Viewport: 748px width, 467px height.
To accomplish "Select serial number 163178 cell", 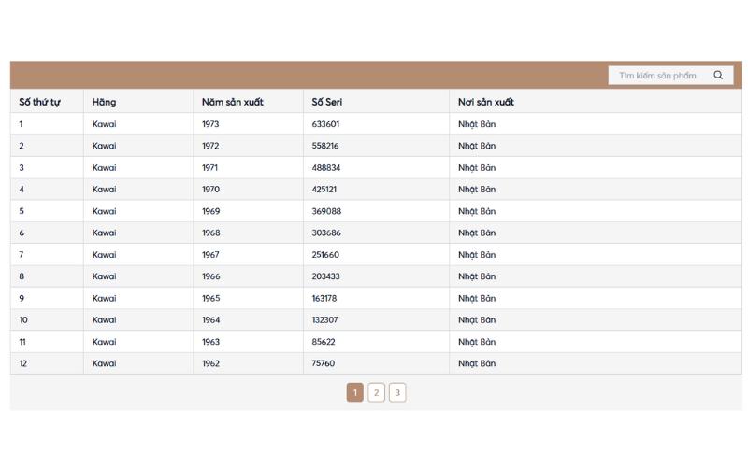I will tap(324, 298).
